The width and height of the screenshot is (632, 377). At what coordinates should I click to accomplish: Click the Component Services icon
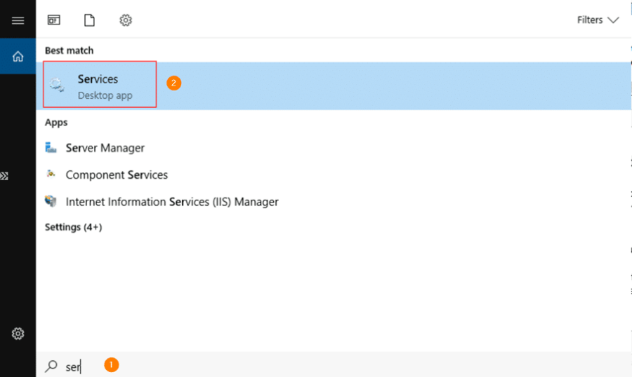click(51, 174)
